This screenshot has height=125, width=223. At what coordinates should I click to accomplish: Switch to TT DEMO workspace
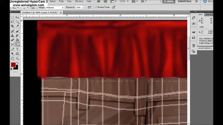[169, 1]
